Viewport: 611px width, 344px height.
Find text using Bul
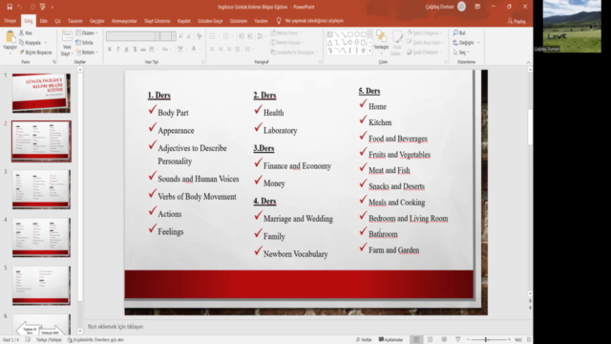[459, 33]
